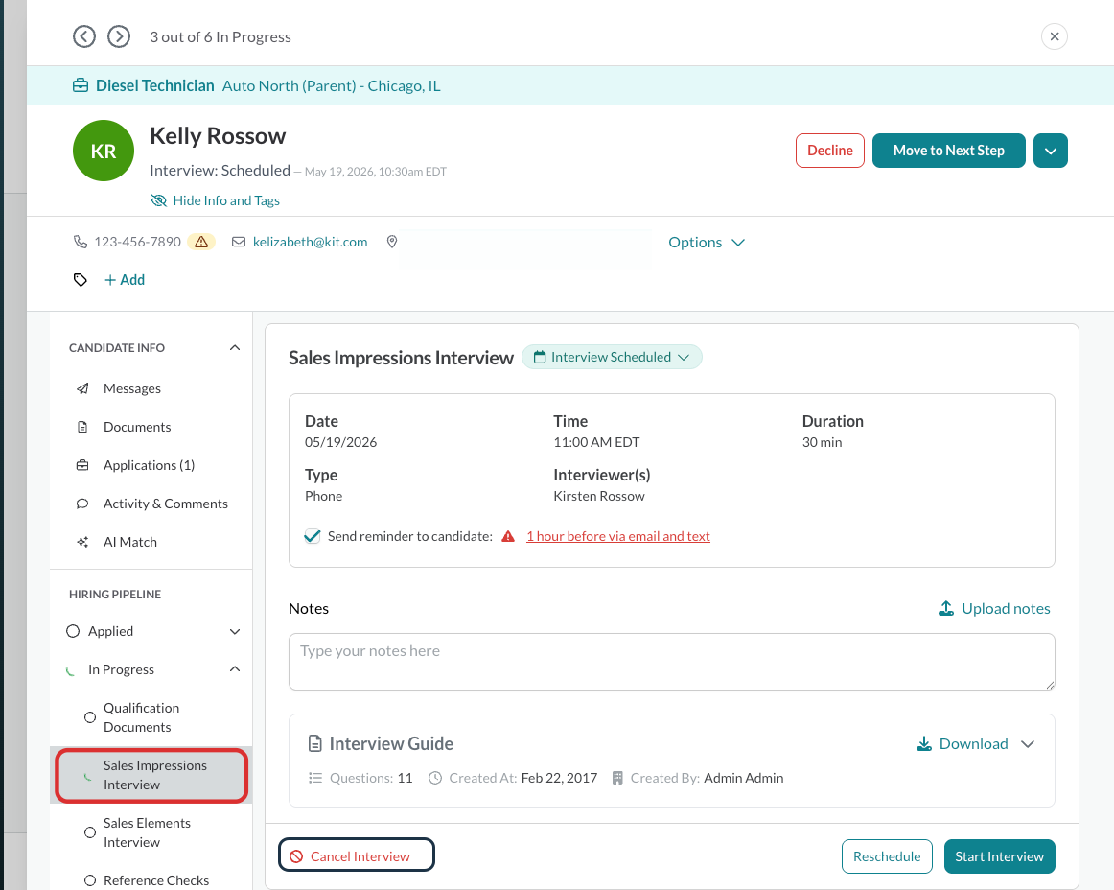Open Documents in sidebar

point(137,427)
